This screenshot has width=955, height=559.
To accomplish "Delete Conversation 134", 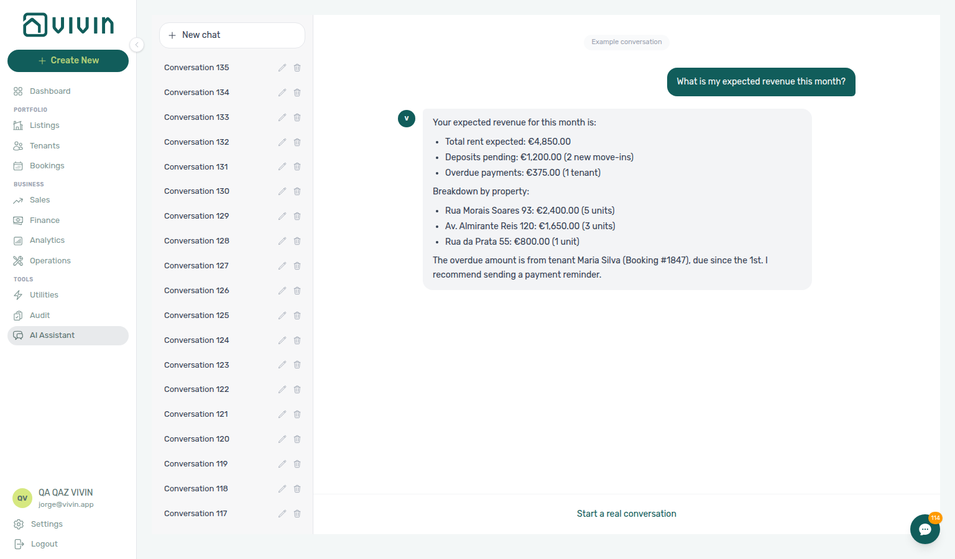I will [x=297, y=93].
